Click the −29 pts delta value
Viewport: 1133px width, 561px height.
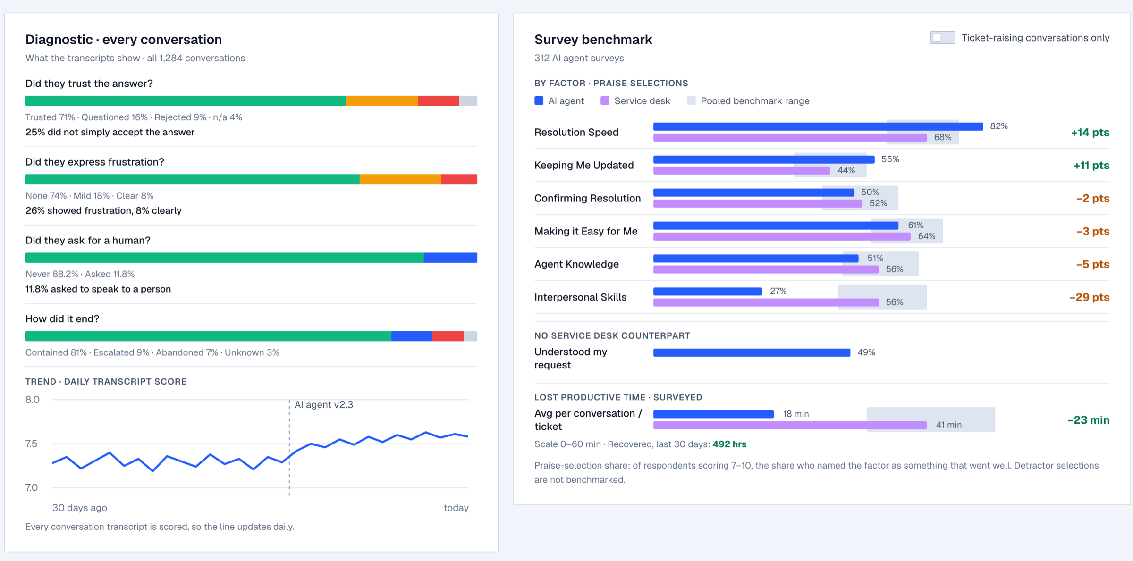(1089, 297)
